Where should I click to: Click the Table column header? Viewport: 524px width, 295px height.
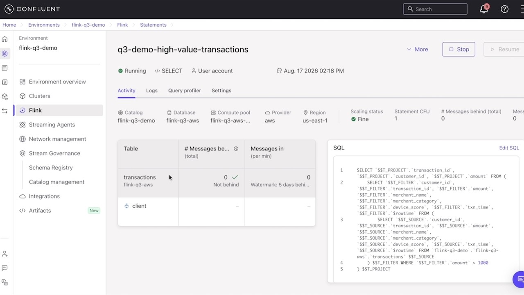[148, 154]
